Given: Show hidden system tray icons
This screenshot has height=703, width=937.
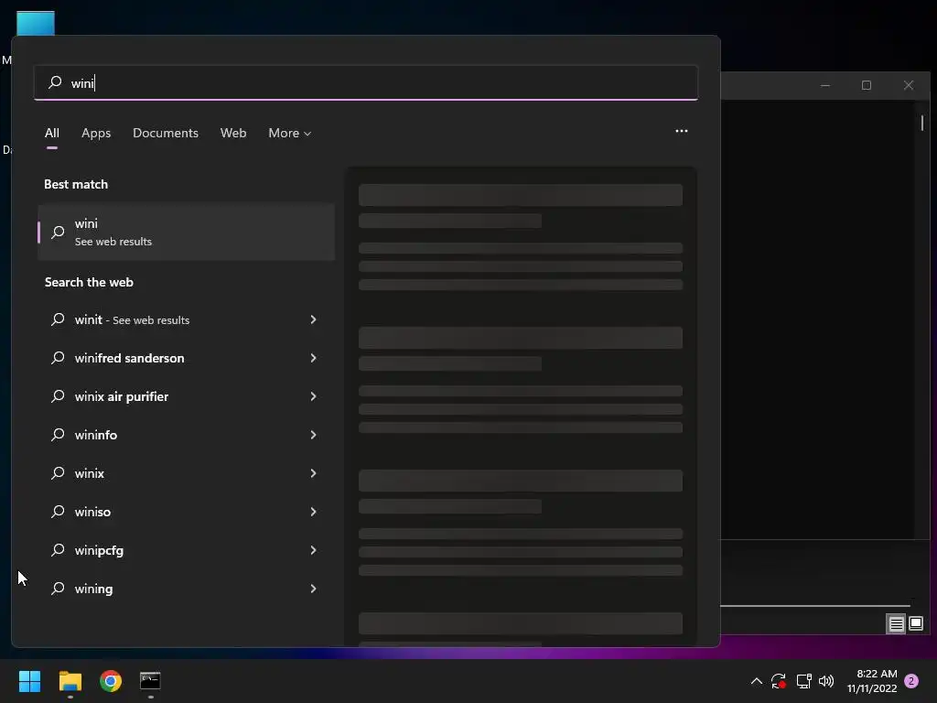Looking at the screenshot, I should tap(756, 681).
